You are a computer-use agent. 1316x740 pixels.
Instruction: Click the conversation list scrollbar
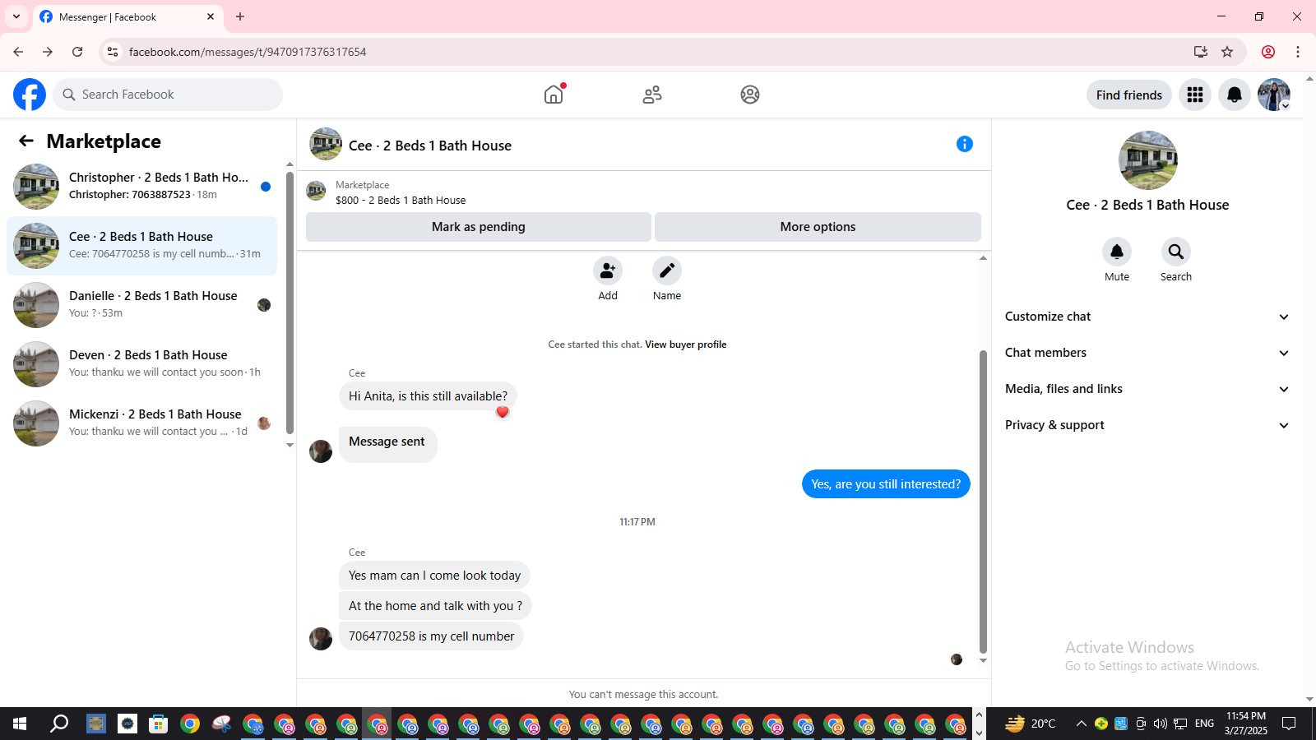coord(290,303)
